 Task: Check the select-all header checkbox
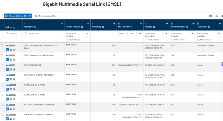click(x=2, y=25)
